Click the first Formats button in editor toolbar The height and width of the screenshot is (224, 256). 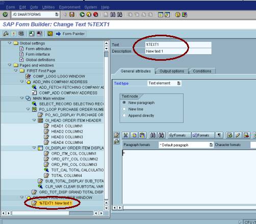point(180,135)
